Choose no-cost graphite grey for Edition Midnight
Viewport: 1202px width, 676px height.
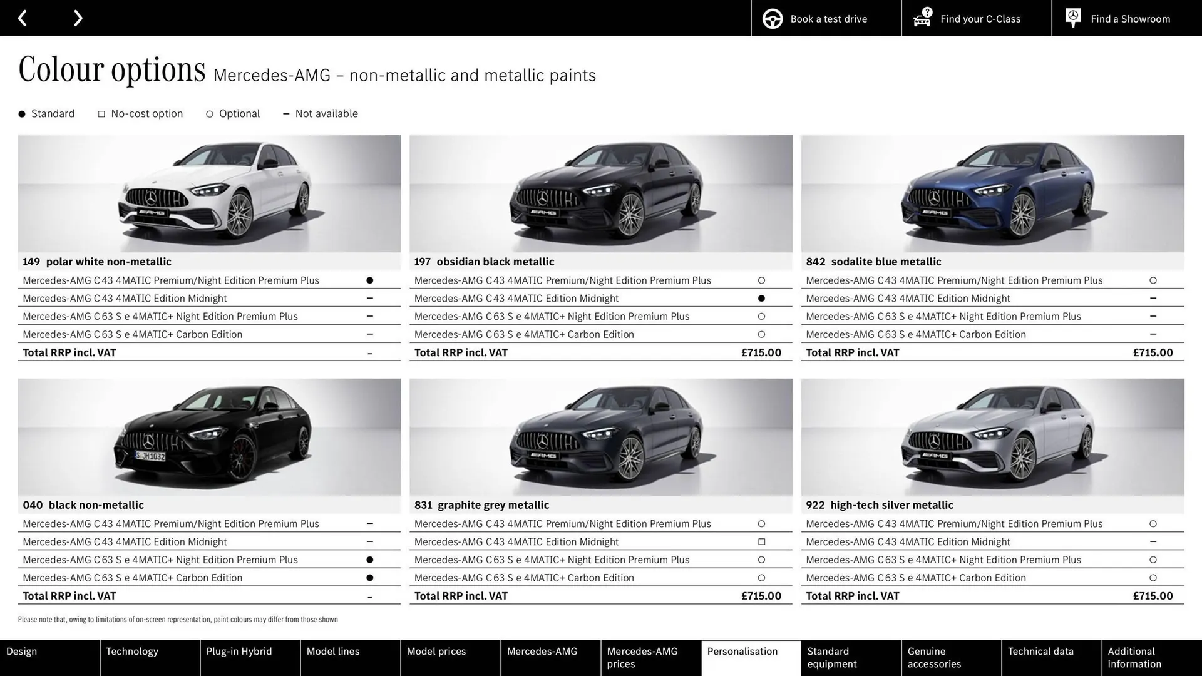click(x=761, y=541)
